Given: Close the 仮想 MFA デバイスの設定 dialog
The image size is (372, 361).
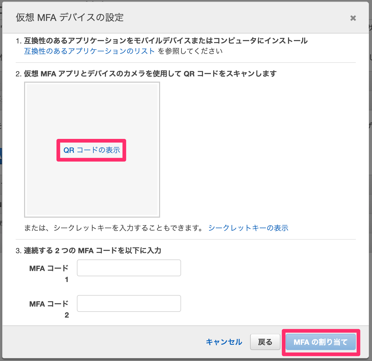Looking at the screenshot, I should [353, 18].
